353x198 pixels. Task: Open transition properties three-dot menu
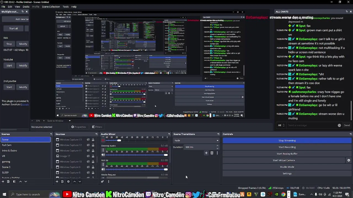(x=217, y=153)
